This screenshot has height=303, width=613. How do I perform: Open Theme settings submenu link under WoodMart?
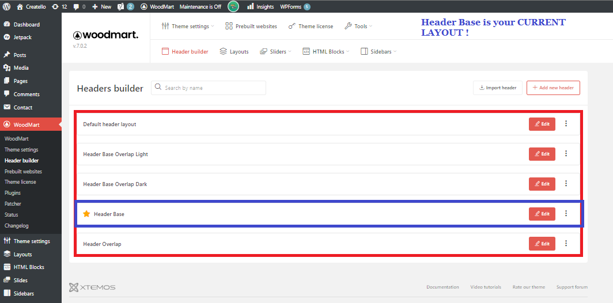21,150
